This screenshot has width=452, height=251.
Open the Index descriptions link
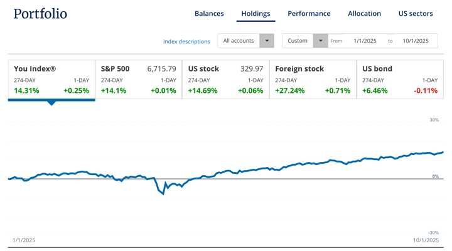click(186, 41)
